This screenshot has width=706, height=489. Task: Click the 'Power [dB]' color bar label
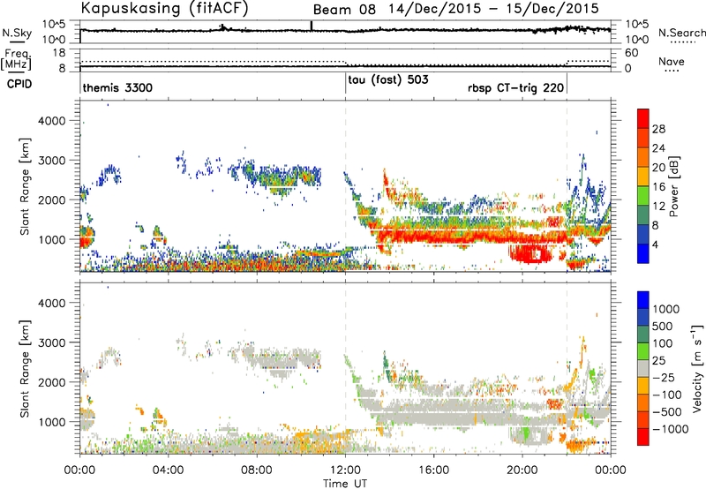coord(674,186)
